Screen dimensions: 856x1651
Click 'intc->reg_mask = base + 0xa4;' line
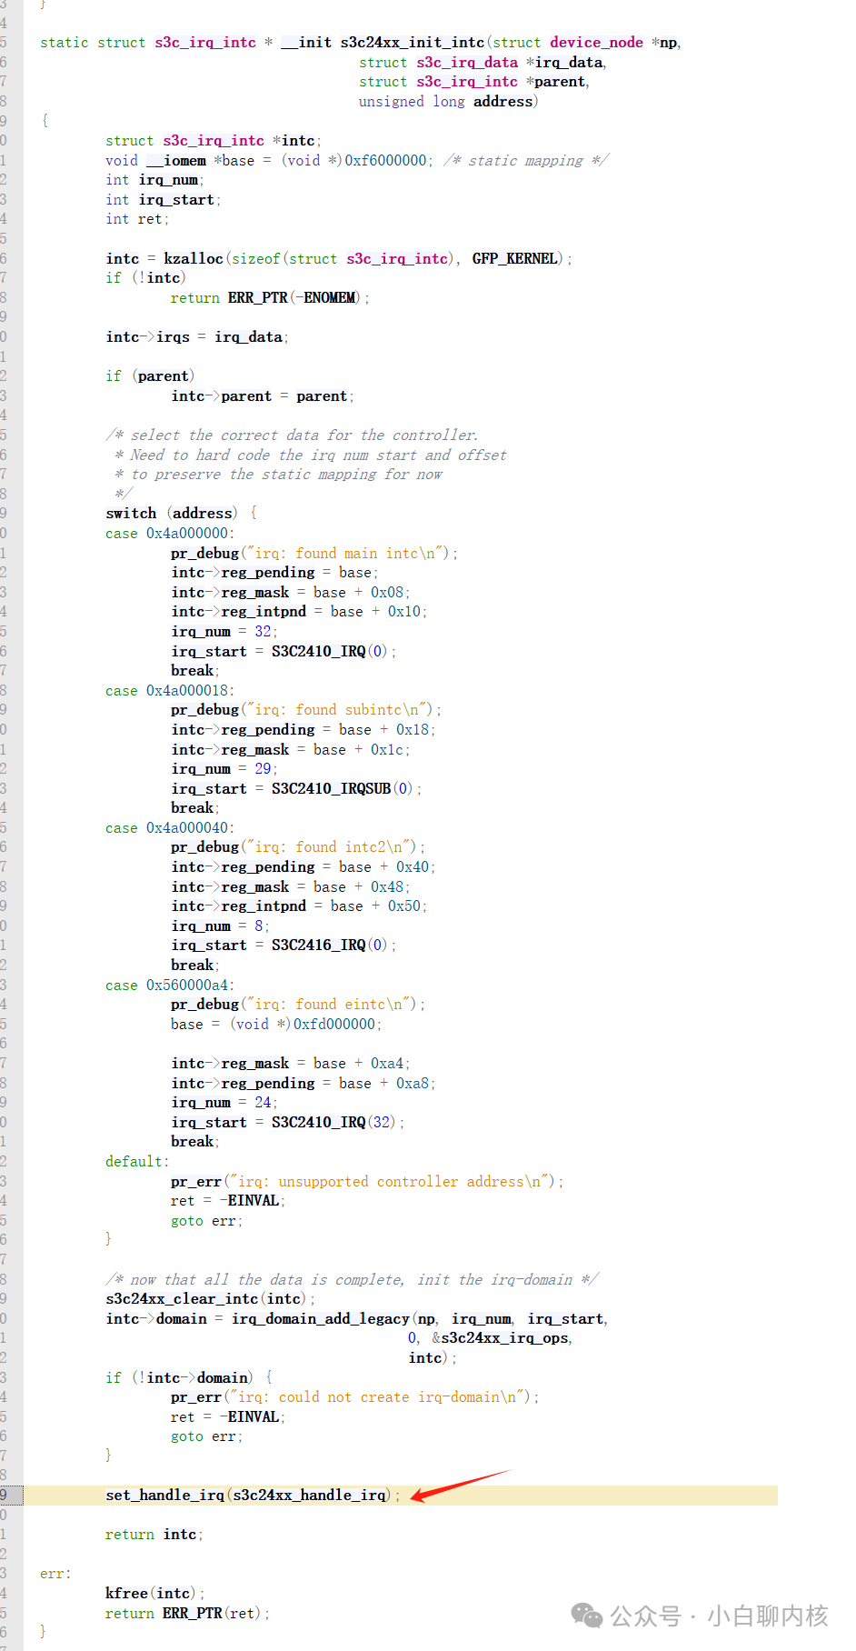tap(291, 1064)
